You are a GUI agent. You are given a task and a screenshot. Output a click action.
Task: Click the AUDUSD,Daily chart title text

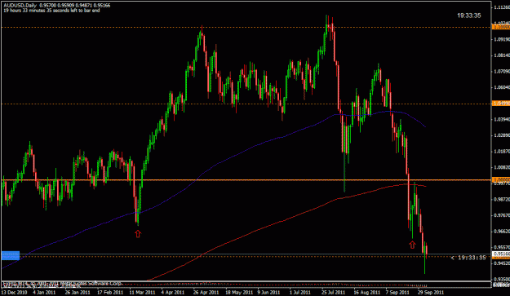[x=20, y=6]
